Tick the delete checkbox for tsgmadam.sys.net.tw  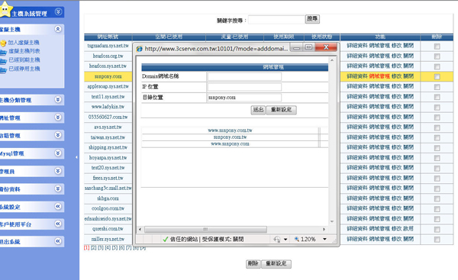[x=437, y=46]
